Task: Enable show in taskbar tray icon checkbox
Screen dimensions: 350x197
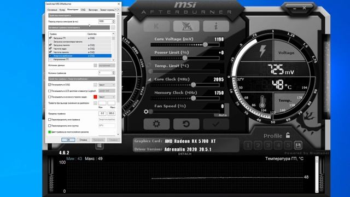Action: pos(50,97)
